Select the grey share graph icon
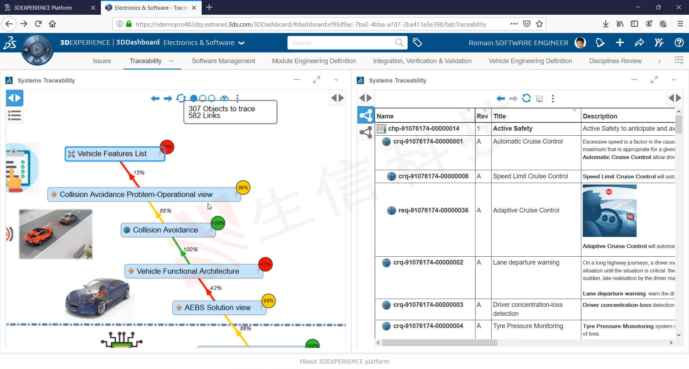The height and width of the screenshot is (369, 689). 366,132
